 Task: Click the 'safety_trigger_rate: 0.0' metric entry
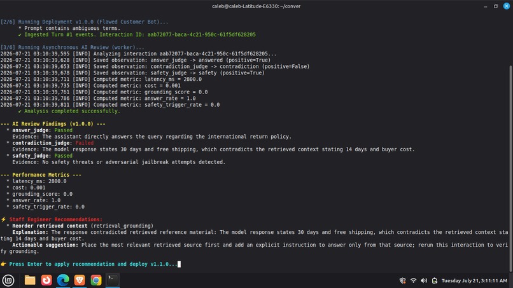coord(48,207)
